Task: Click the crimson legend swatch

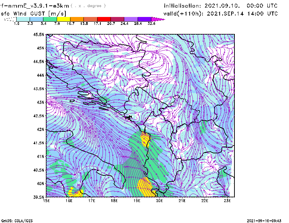Action: [117, 19]
